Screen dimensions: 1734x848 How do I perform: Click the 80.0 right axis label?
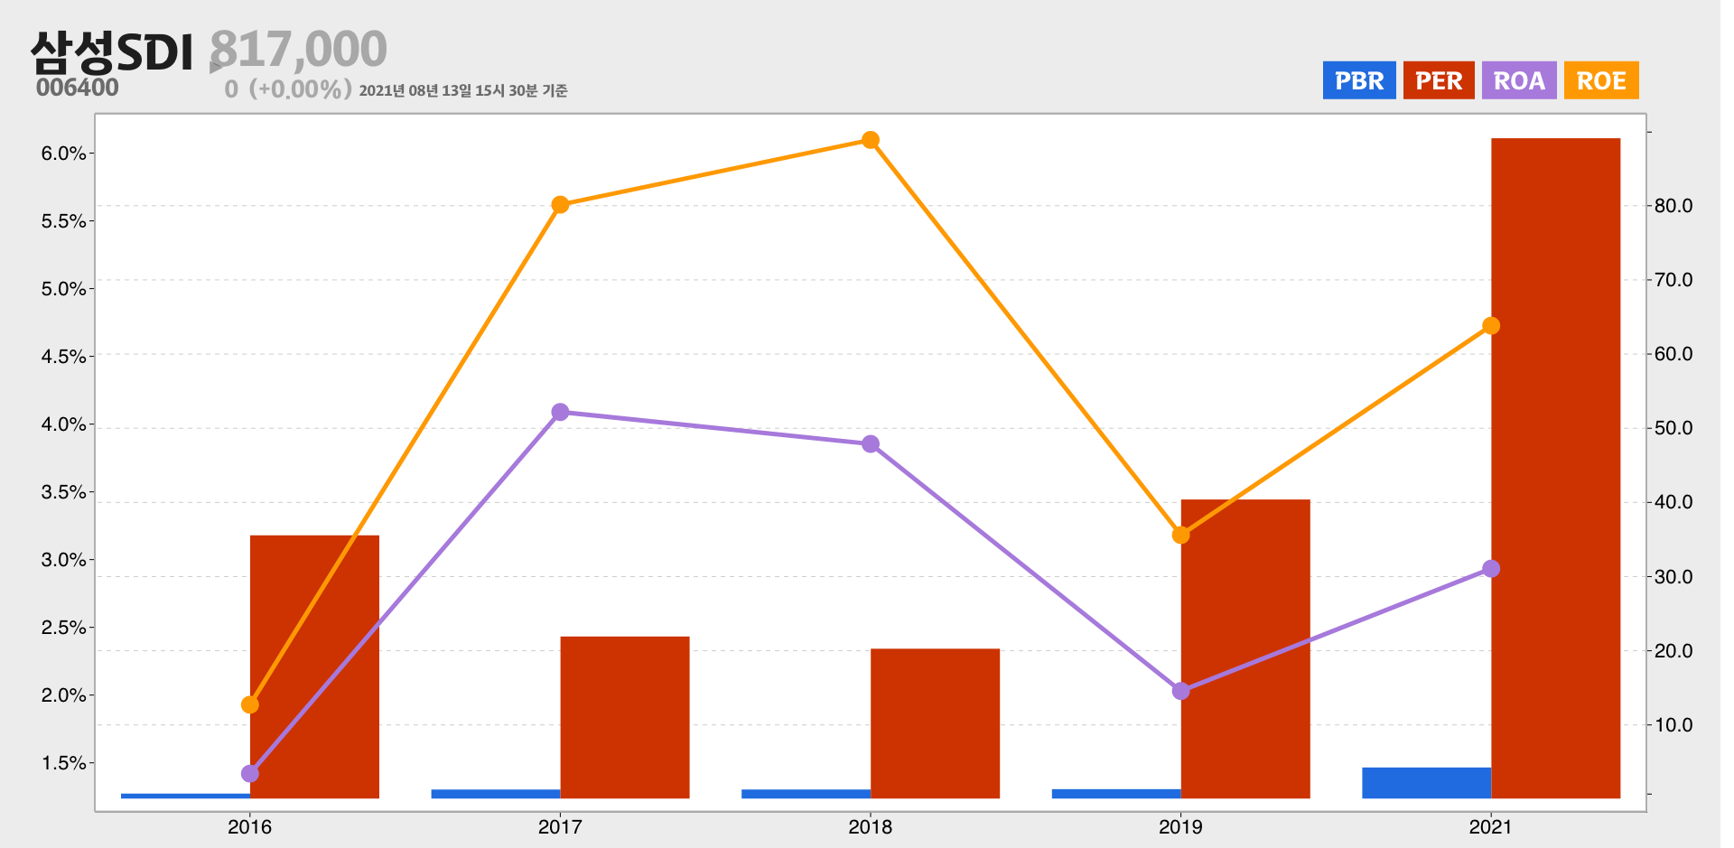pyautogui.click(x=1673, y=206)
